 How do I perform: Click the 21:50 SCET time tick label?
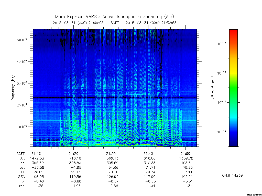(185, 154)
